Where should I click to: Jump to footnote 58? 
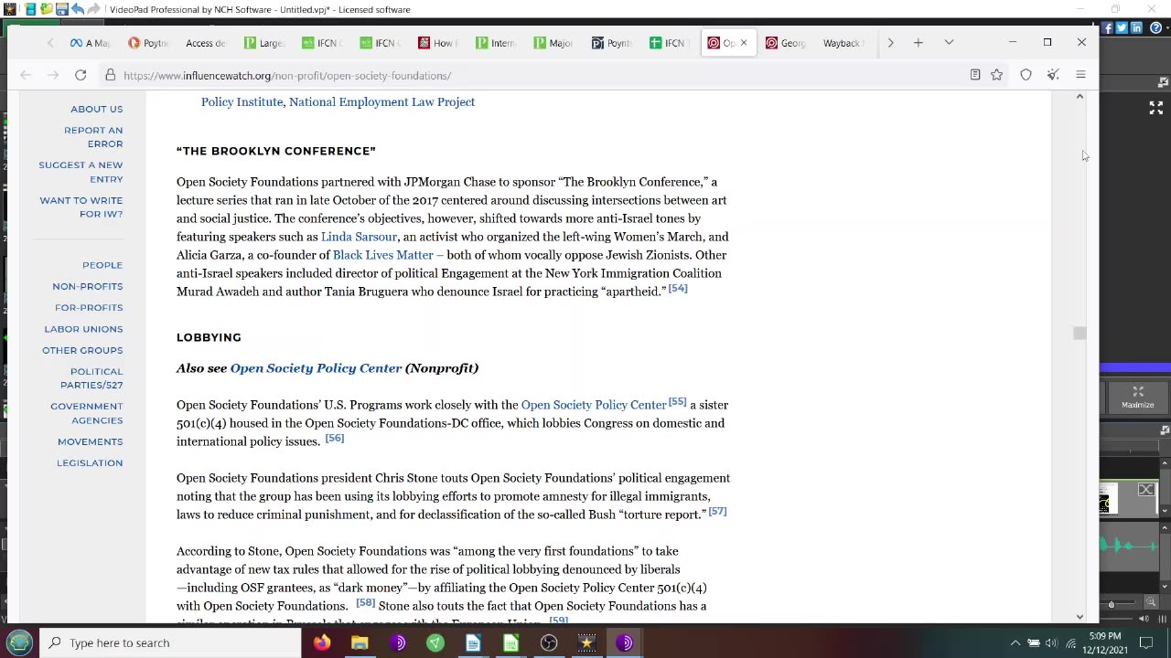pos(365,603)
